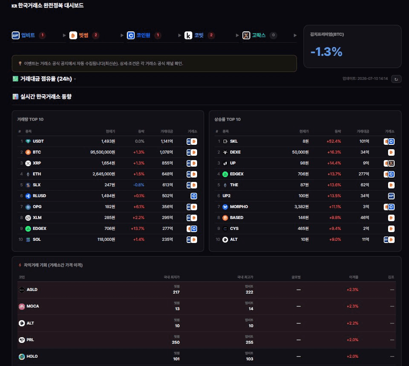409x366 pixels.
Task: Refresh the dashboard with the reload icon
Action: [x=396, y=79]
